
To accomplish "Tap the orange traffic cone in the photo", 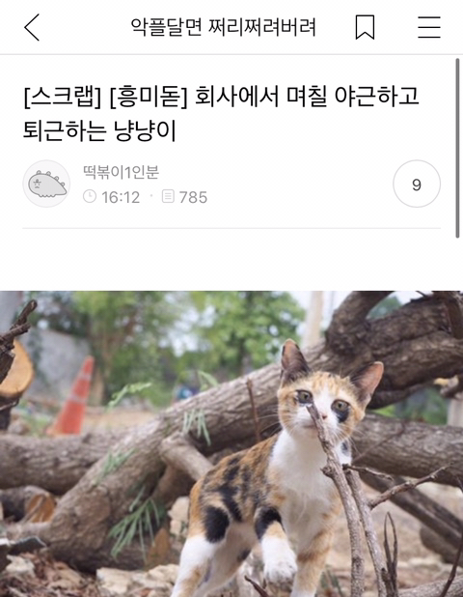I will pos(74,396).
